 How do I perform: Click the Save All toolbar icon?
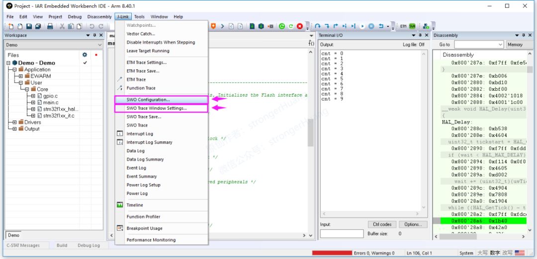(38, 26)
